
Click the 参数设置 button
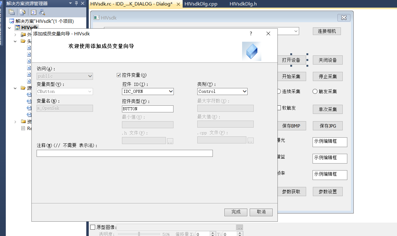click(x=328, y=192)
